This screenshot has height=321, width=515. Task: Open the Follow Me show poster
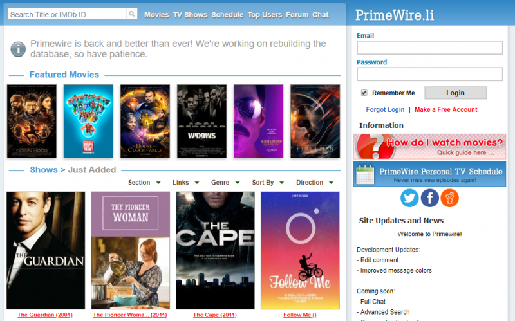click(x=300, y=250)
